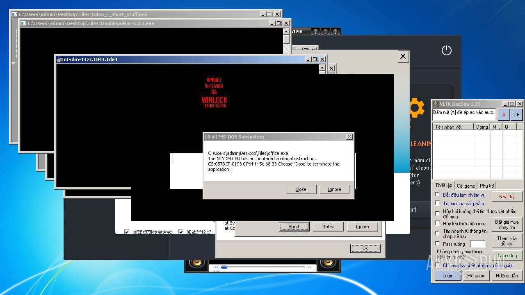525x295 pixels.
Task: Toggle 'Hủy khi thiếu tiền mua' checkbox
Action: point(437,223)
